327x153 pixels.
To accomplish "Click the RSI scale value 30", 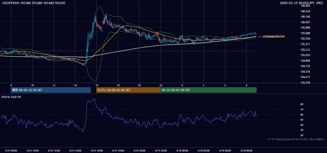I will (302, 130).
